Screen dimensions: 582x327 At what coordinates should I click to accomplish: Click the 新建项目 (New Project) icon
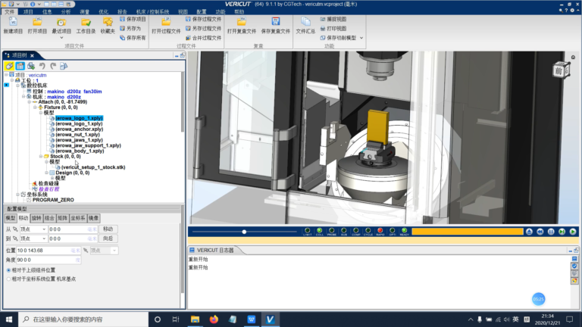pos(13,25)
